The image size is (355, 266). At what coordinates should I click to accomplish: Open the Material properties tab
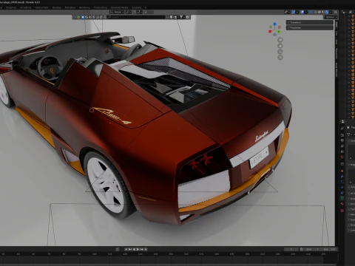point(342,204)
